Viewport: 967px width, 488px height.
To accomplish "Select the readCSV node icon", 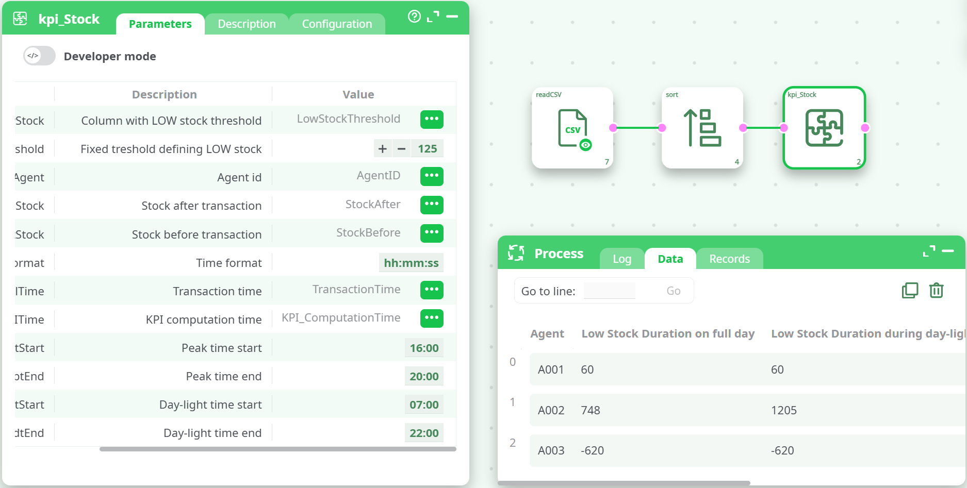I will coord(572,128).
